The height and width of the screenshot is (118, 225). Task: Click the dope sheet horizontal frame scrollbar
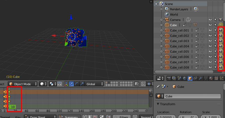point(74,111)
